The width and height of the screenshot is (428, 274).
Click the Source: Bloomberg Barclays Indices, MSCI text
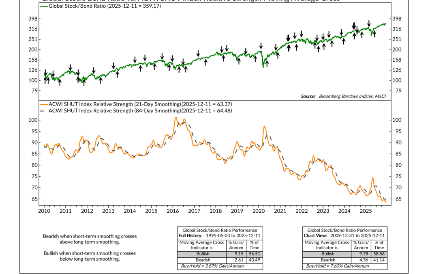coord(343,96)
